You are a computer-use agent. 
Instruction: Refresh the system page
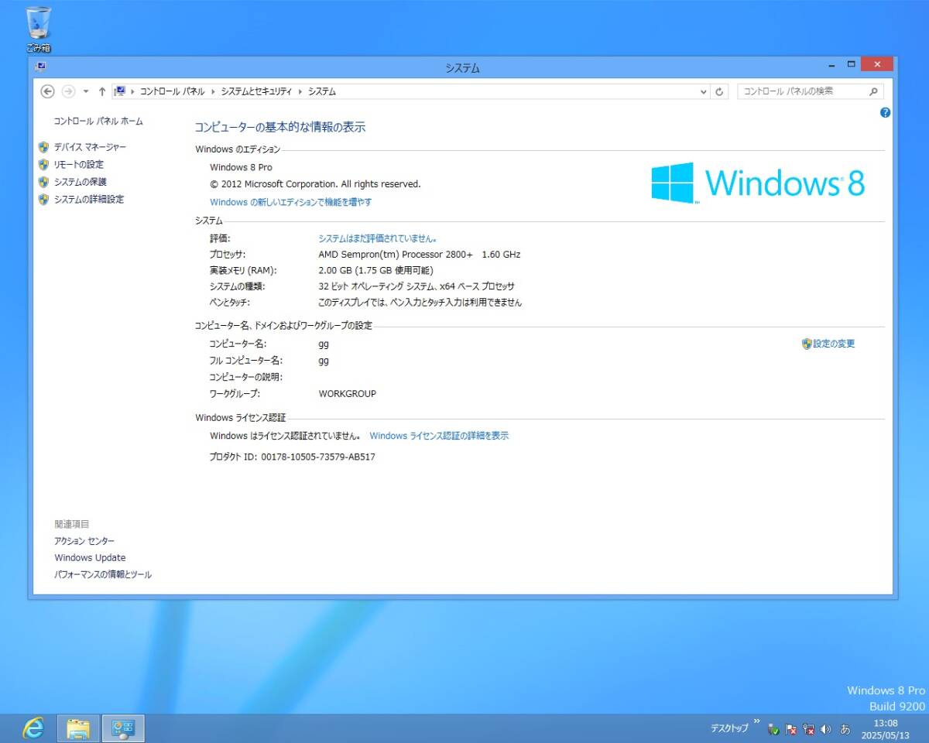point(720,91)
